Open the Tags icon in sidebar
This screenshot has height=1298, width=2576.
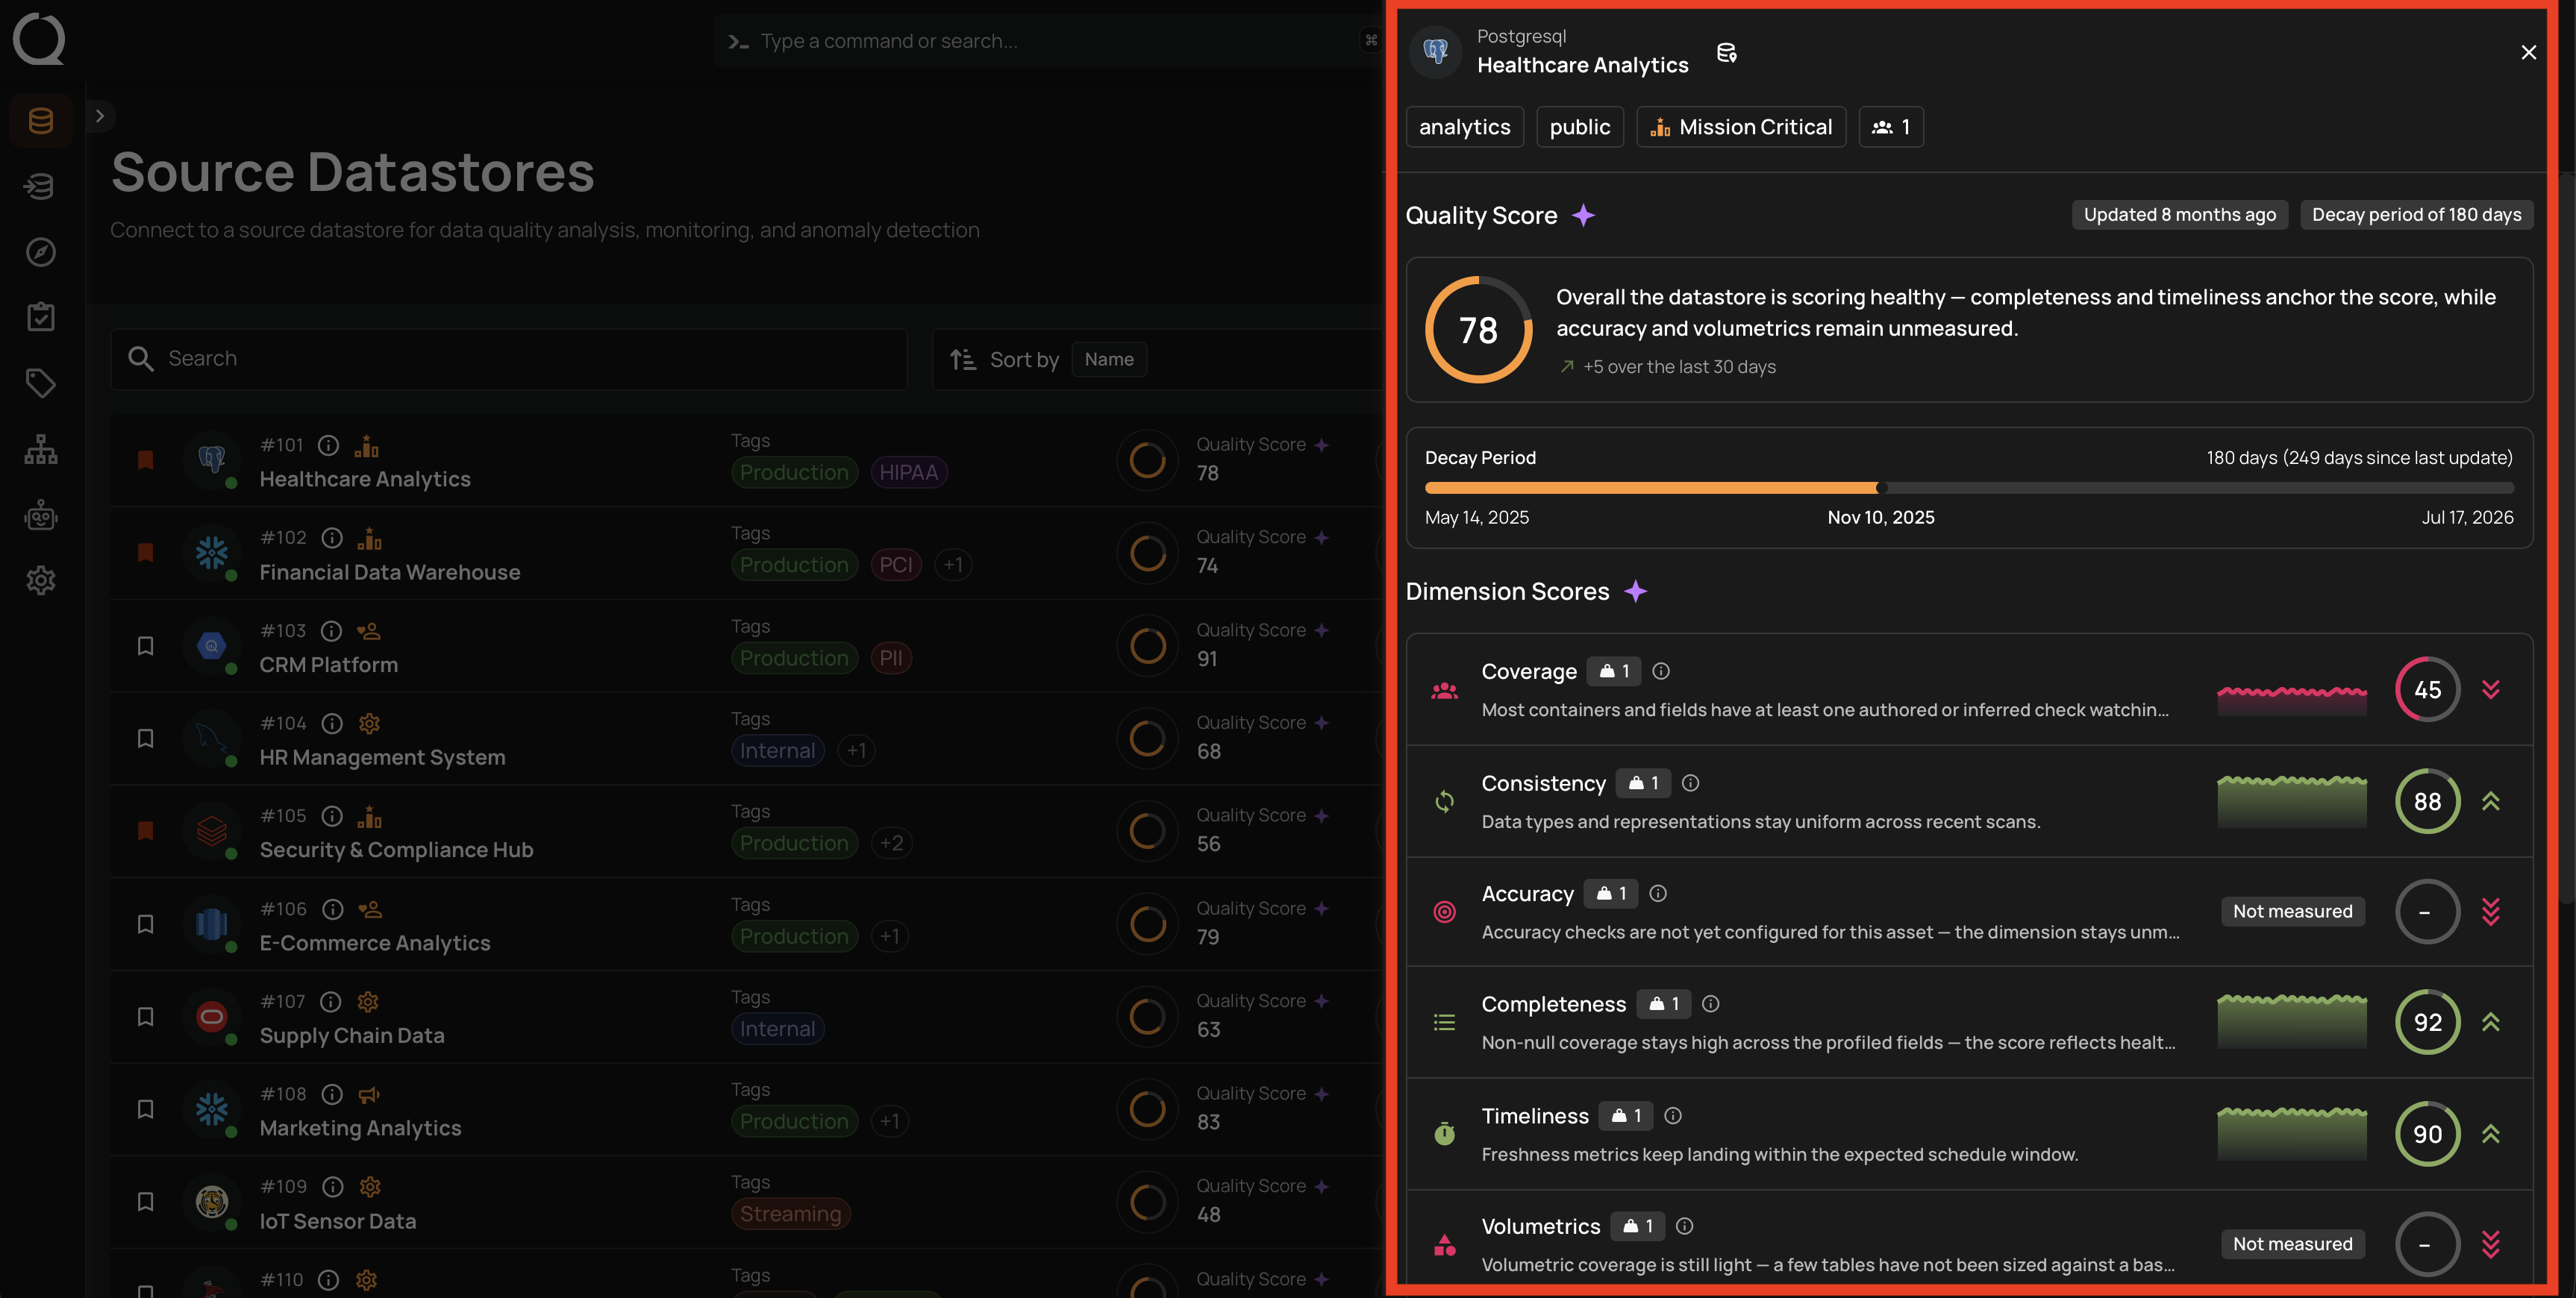tap(41, 383)
